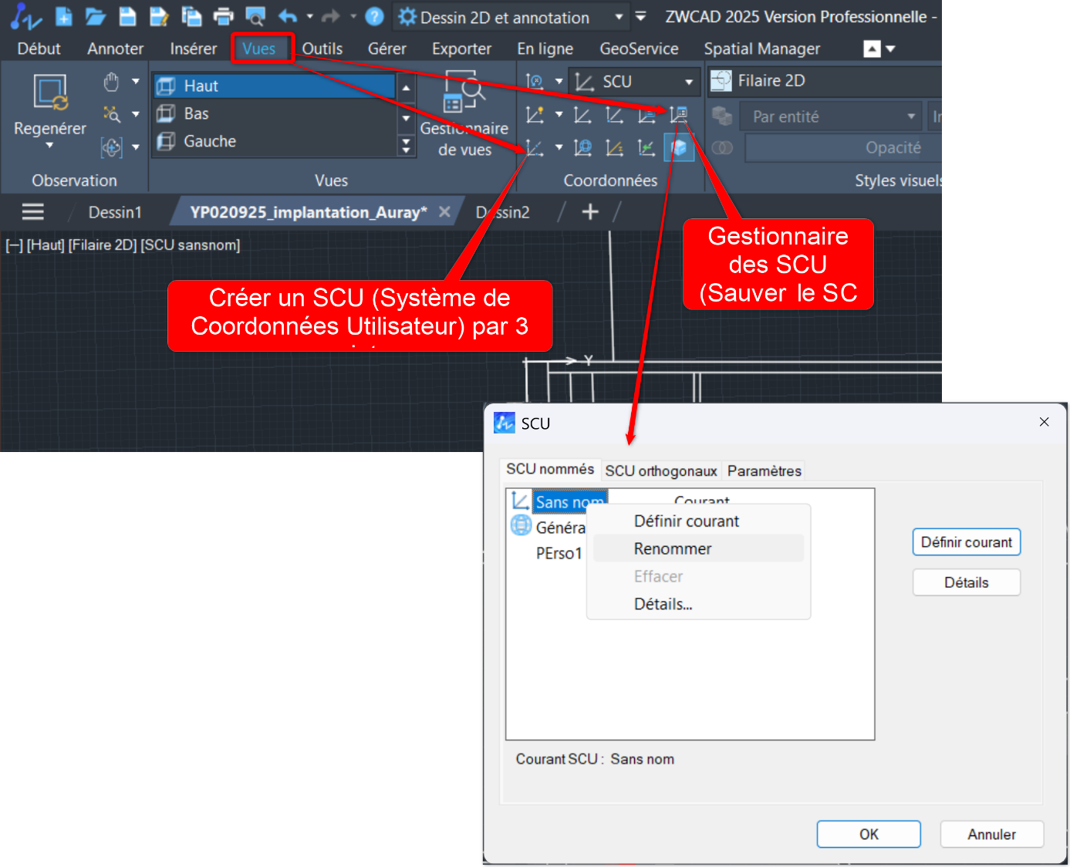Image resolution: width=1070 pixels, height=867 pixels.
Task: Click the Regenérer icon
Action: pos(50,94)
